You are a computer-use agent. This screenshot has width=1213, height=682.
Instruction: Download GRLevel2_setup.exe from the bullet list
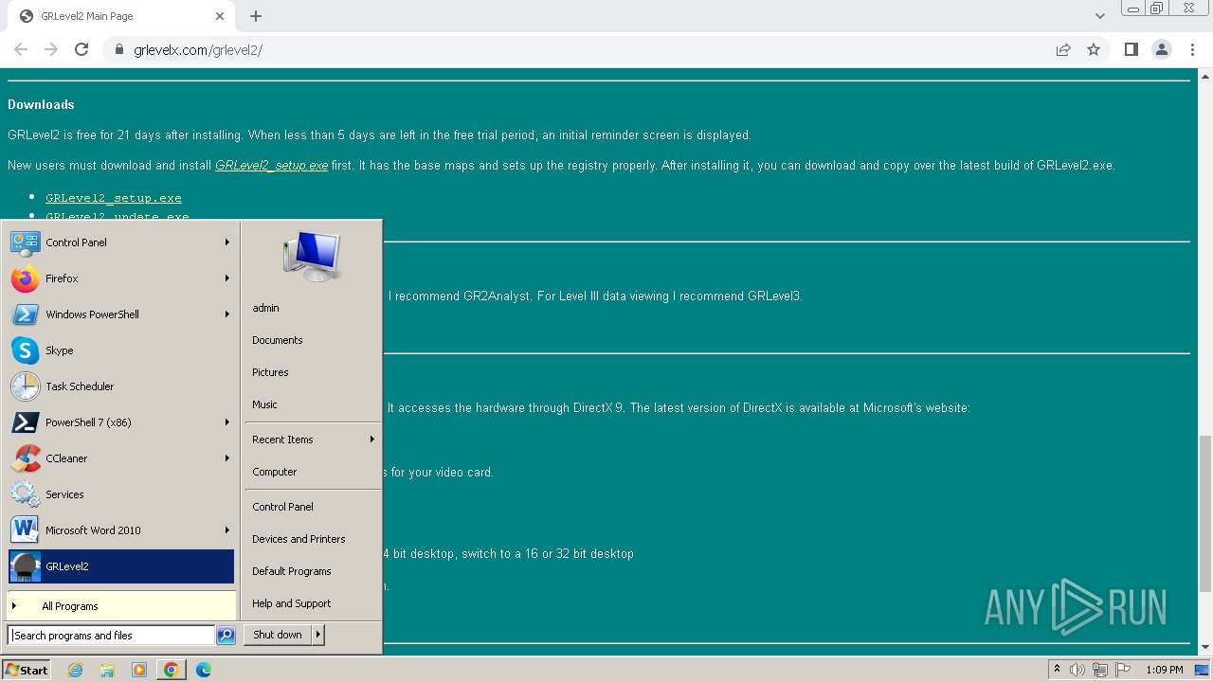pyautogui.click(x=114, y=198)
